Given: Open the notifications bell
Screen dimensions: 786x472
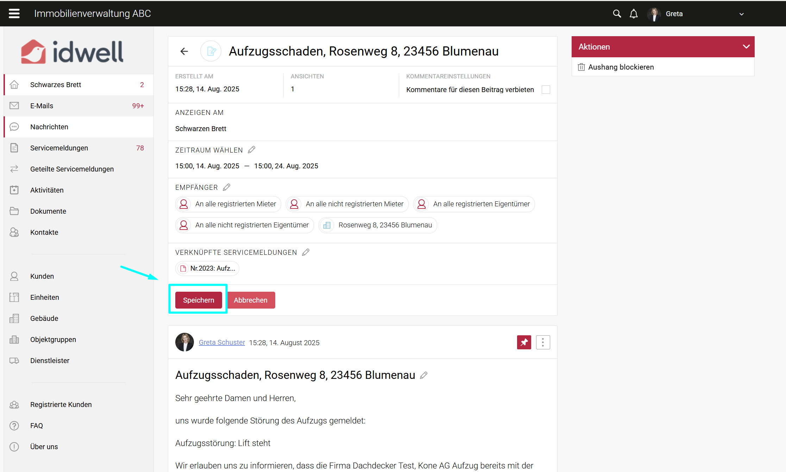Looking at the screenshot, I should [x=634, y=14].
